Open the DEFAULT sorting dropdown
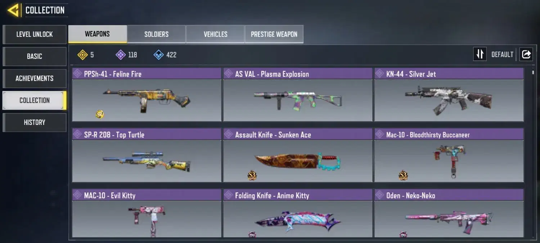Image resolution: width=540 pixels, height=243 pixels. coord(502,54)
